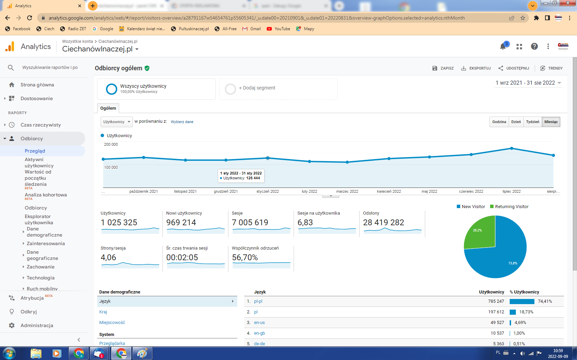Screen dimensions: 577x360
Task: Click the Wybierz dane link
Action: [182, 122]
